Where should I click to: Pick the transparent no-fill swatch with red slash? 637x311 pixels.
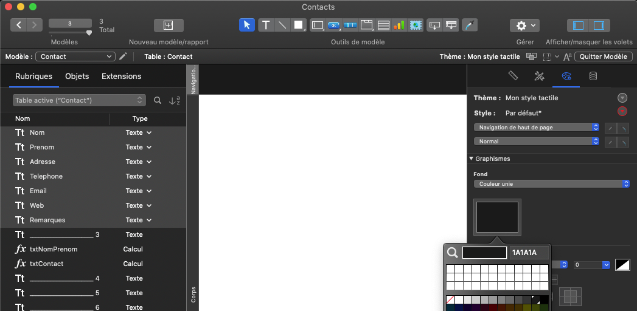(450, 299)
